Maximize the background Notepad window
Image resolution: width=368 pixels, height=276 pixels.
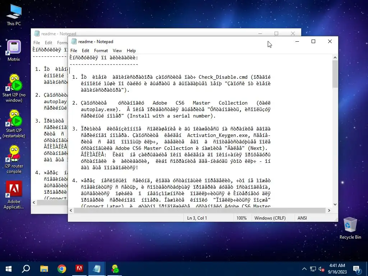pos(276,33)
